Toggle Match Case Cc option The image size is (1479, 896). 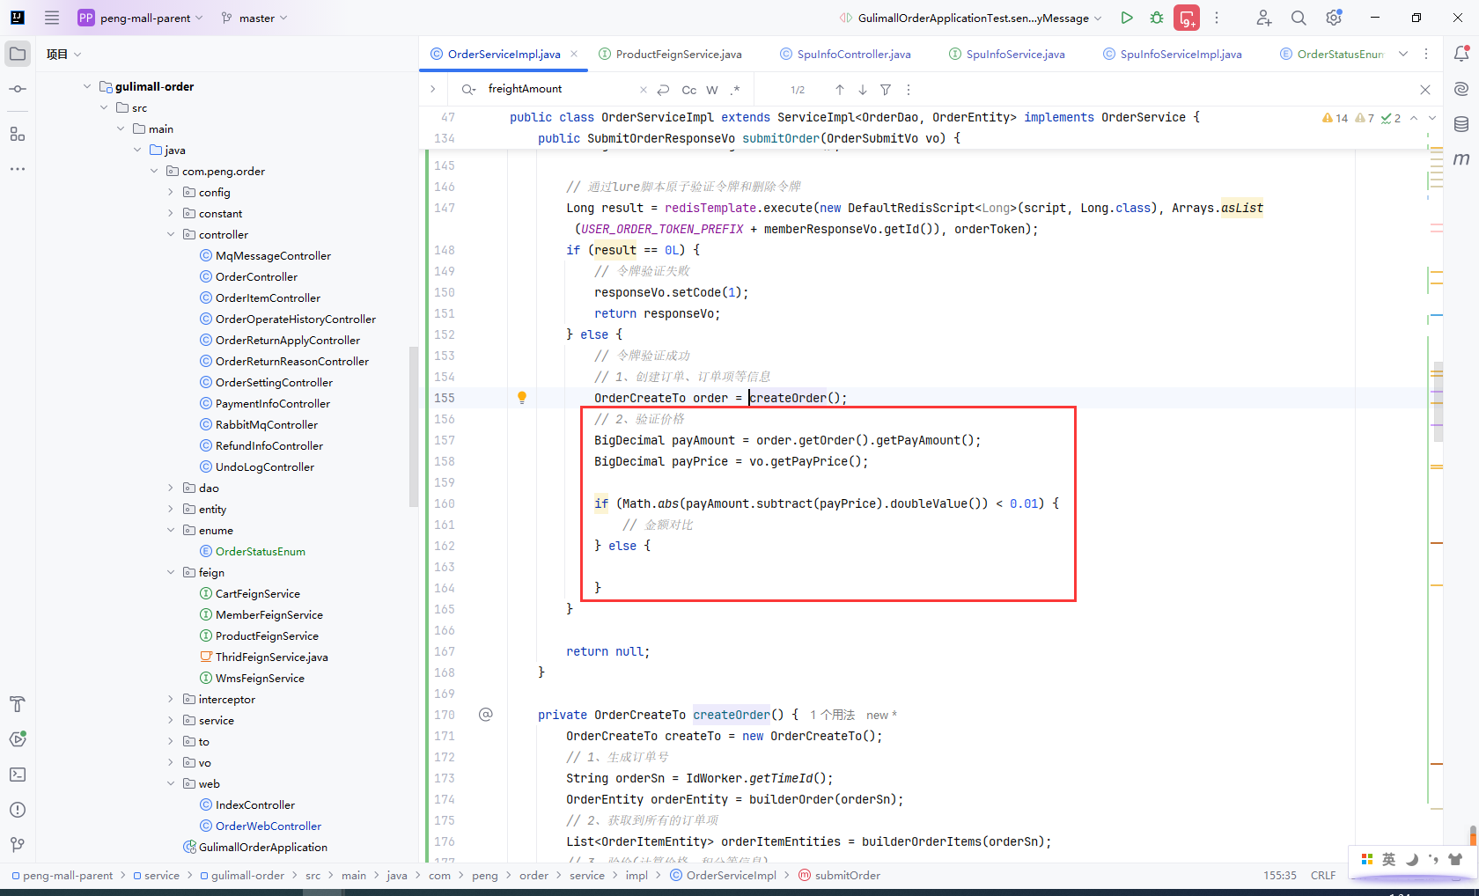point(689,90)
